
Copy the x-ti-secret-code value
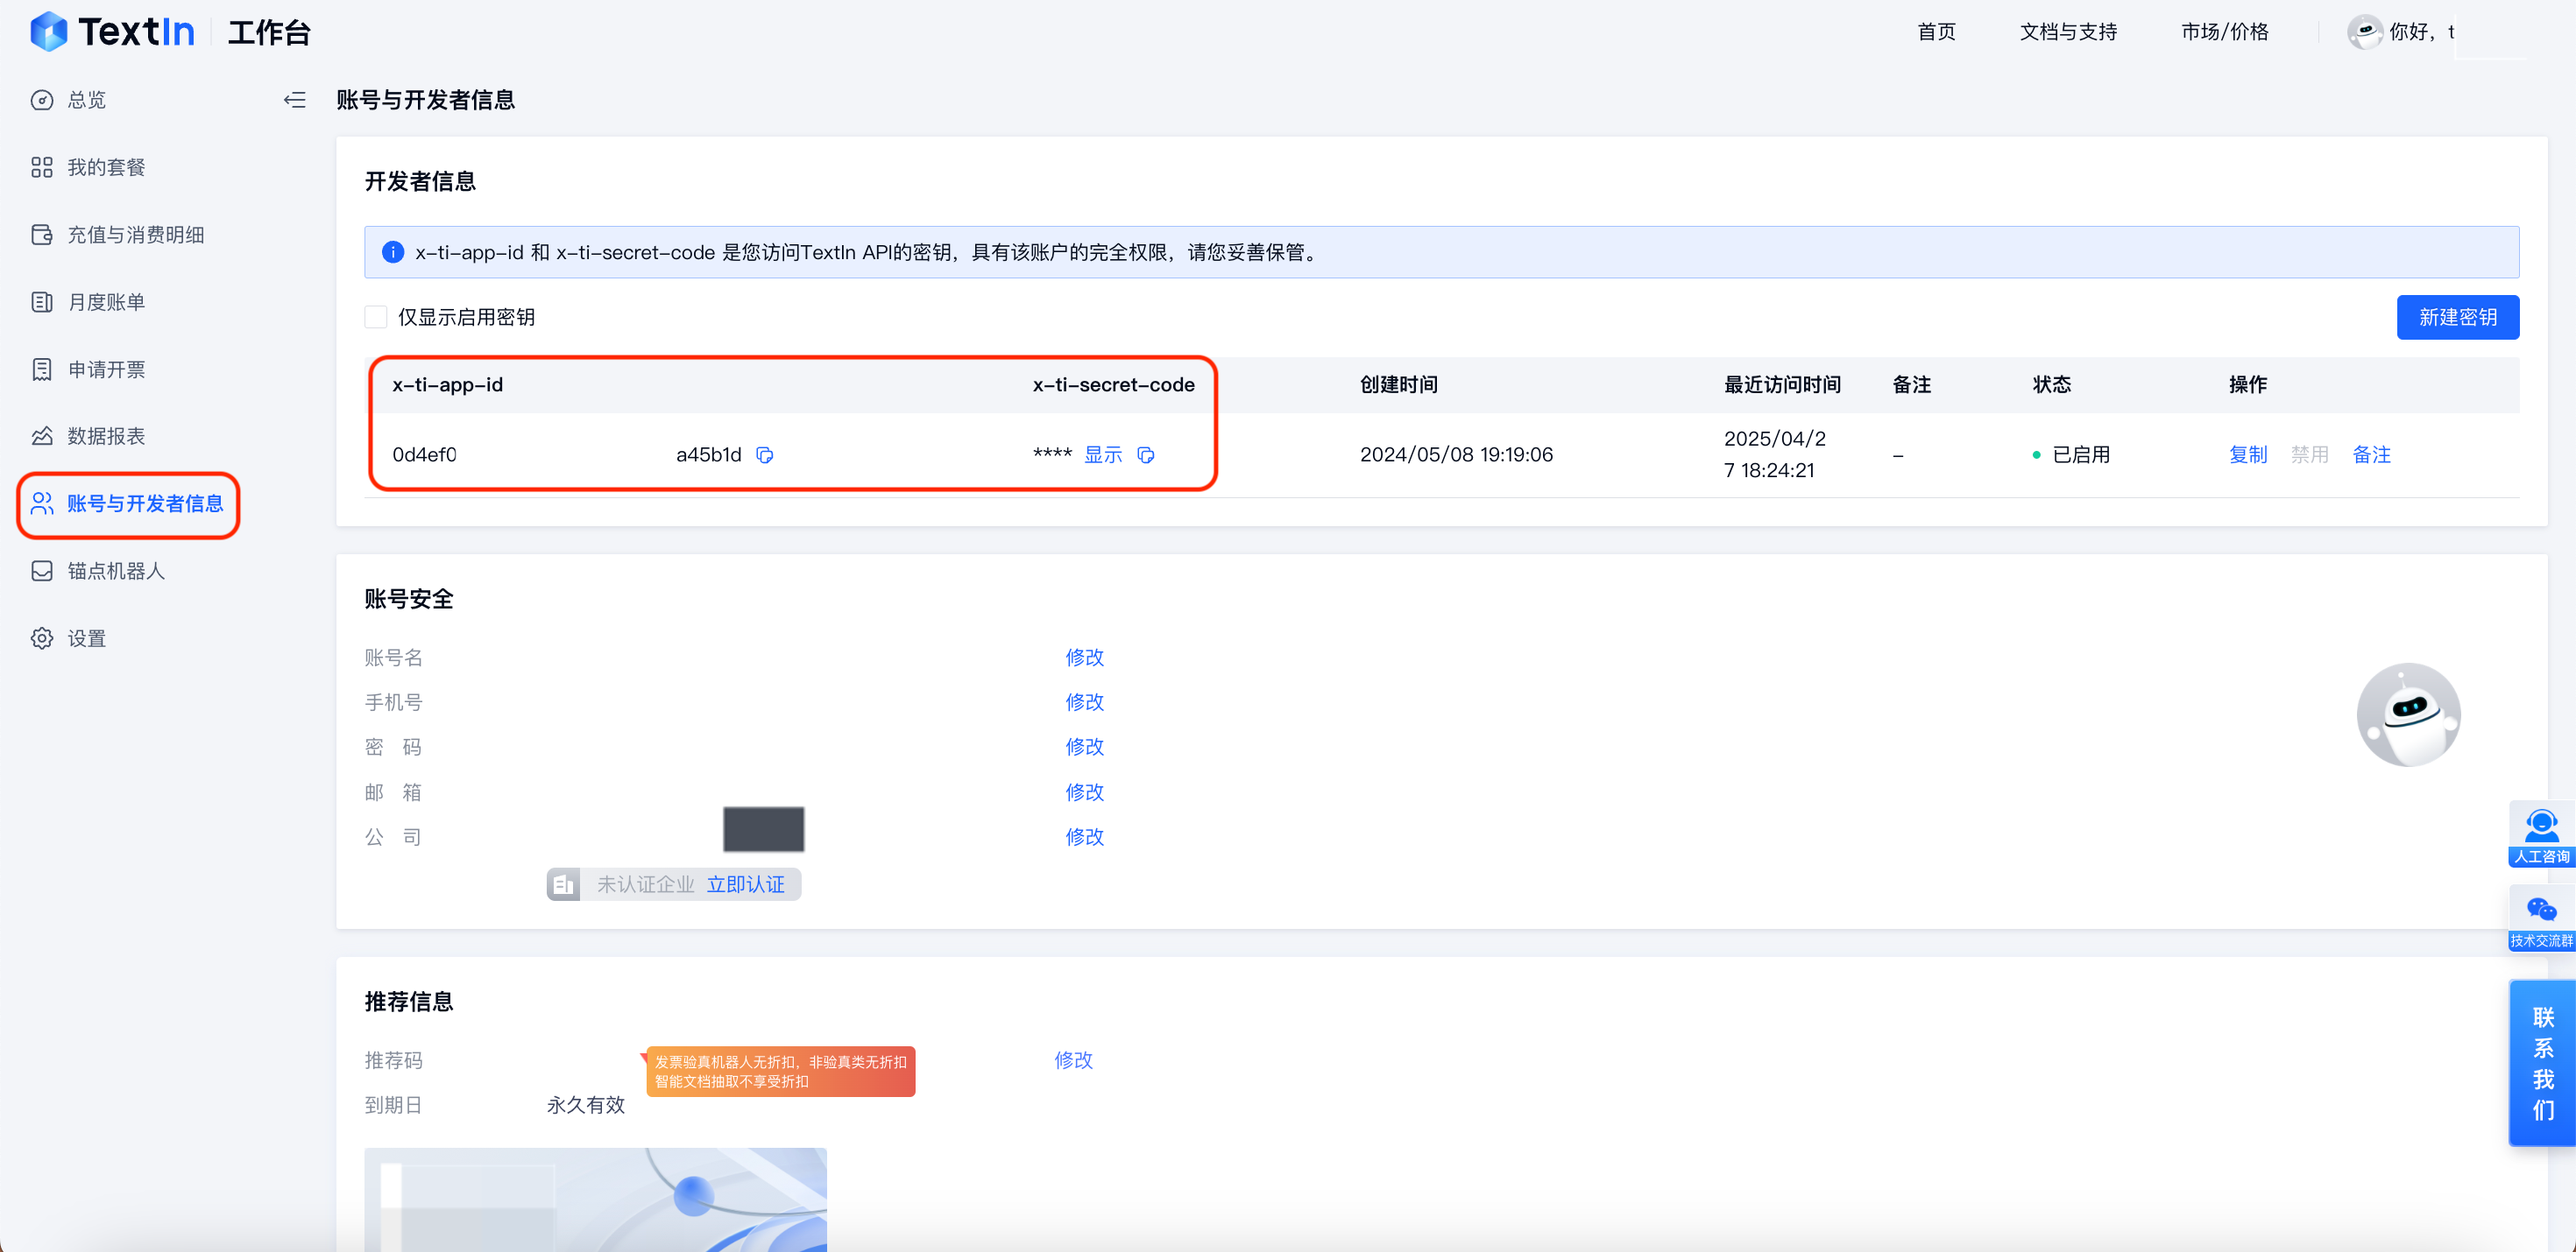coord(1146,454)
